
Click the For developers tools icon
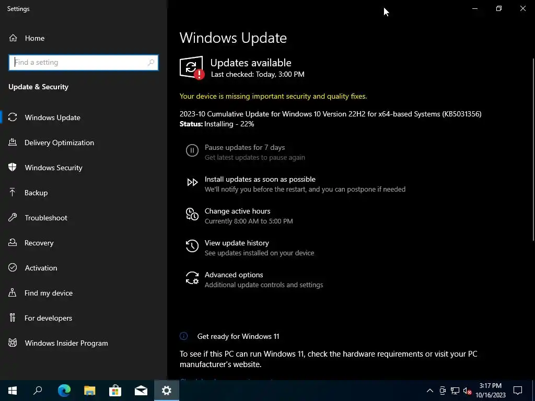click(x=13, y=318)
